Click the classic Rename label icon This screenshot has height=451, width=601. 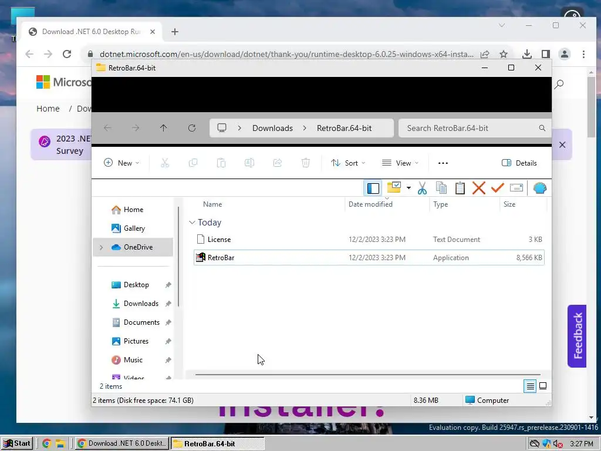pyautogui.click(x=516, y=188)
